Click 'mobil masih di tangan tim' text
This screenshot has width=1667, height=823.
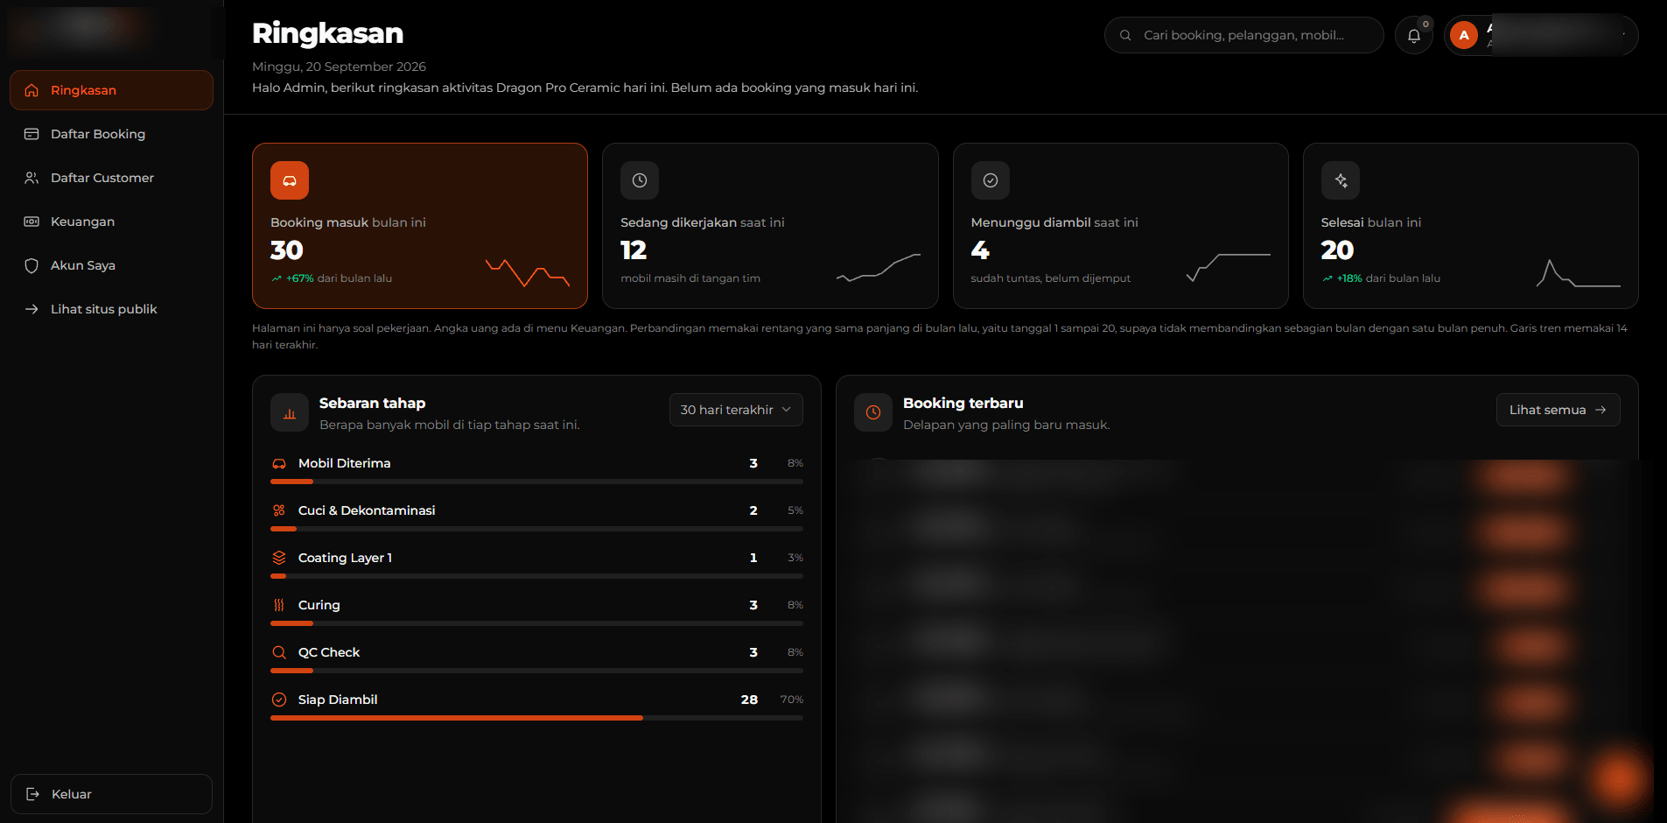pos(690,278)
